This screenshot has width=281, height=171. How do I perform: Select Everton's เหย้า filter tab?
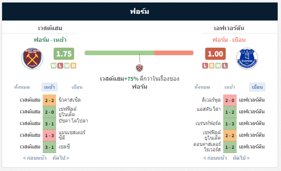point(230,87)
